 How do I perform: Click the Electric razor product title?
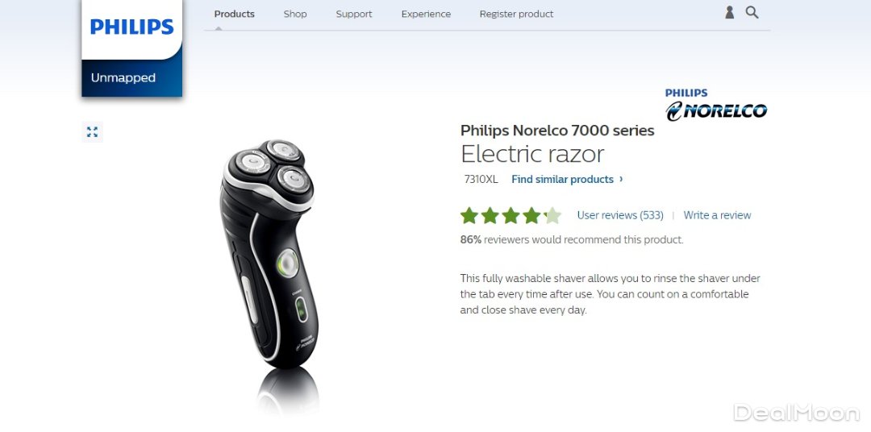coord(532,154)
